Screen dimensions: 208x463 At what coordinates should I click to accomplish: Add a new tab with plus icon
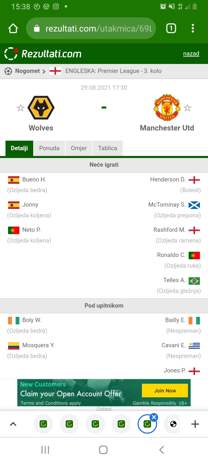[195, 424]
